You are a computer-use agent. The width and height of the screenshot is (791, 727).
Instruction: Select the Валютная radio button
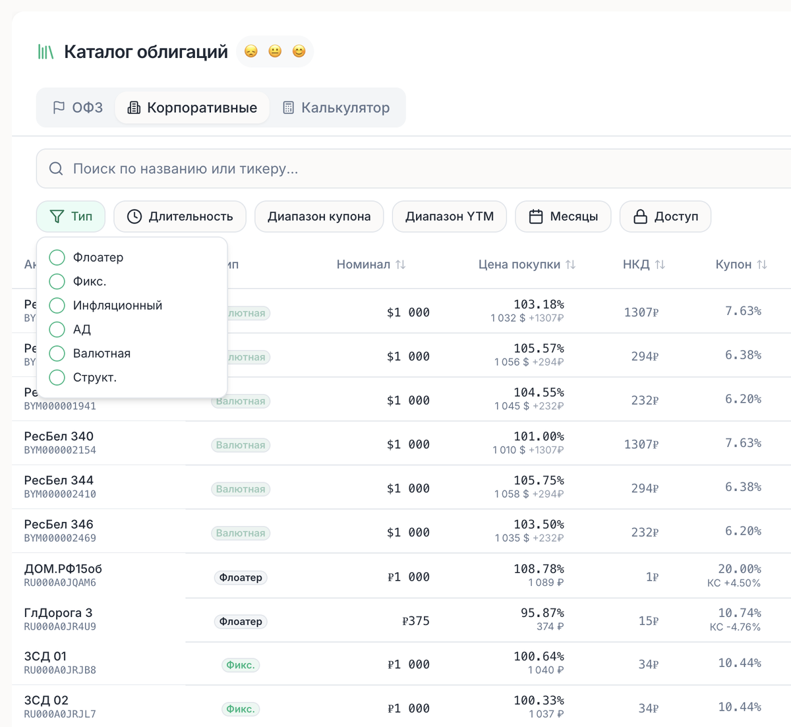tap(57, 353)
